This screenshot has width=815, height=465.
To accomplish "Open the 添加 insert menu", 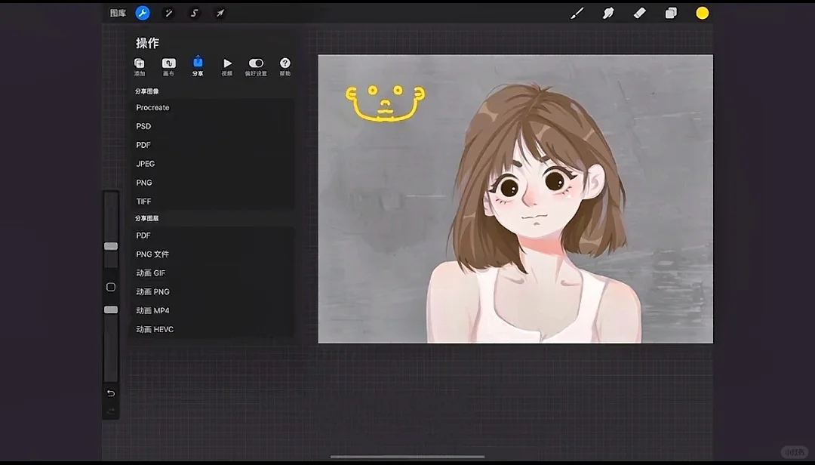I will [140, 66].
